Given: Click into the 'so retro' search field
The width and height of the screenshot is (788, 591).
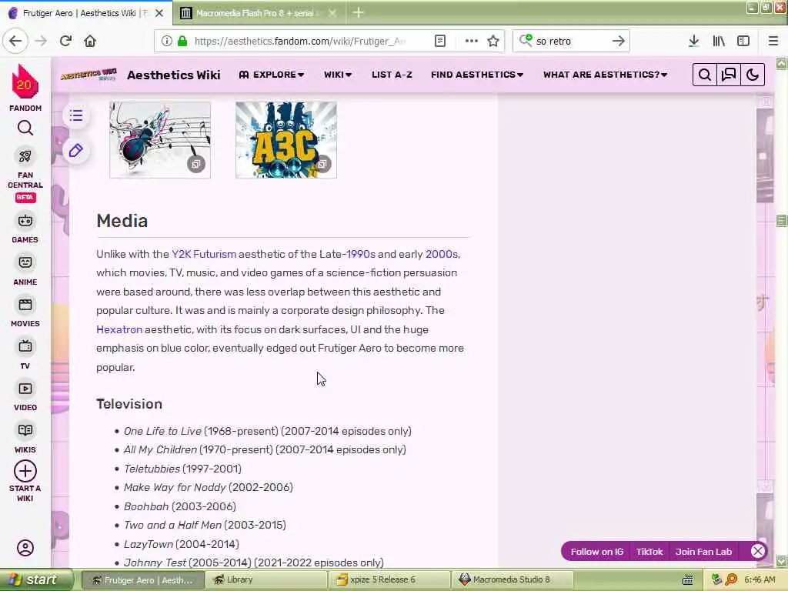Looking at the screenshot, I should coord(570,41).
